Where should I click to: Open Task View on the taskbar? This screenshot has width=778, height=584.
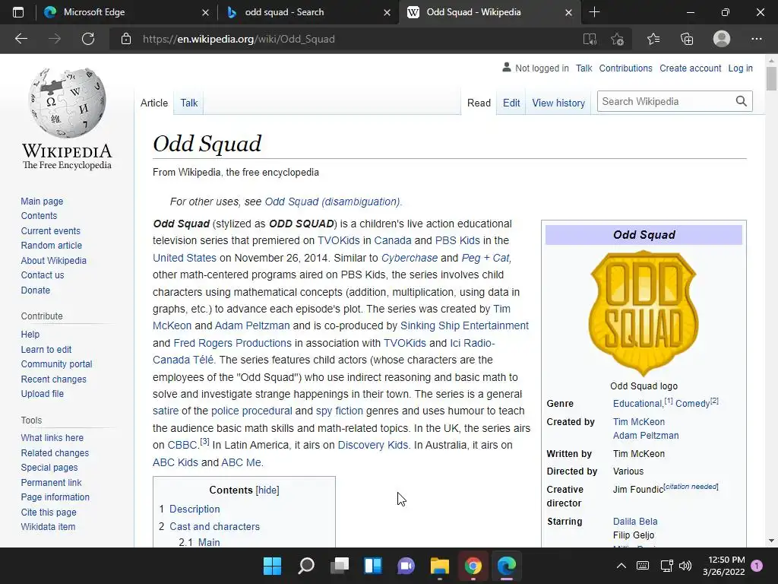click(x=340, y=566)
